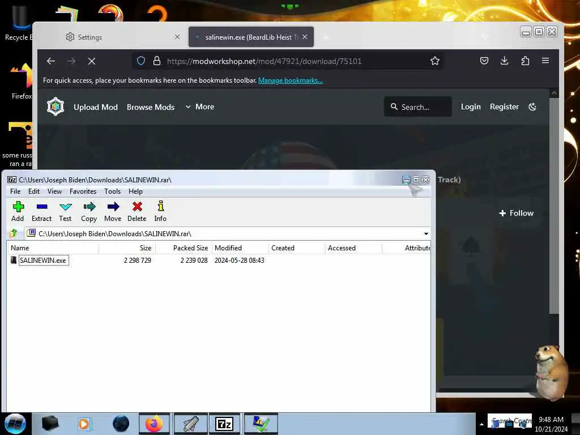Expand the More dropdown on ModWorkshop
The width and height of the screenshot is (580, 435).
[x=200, y=107]
